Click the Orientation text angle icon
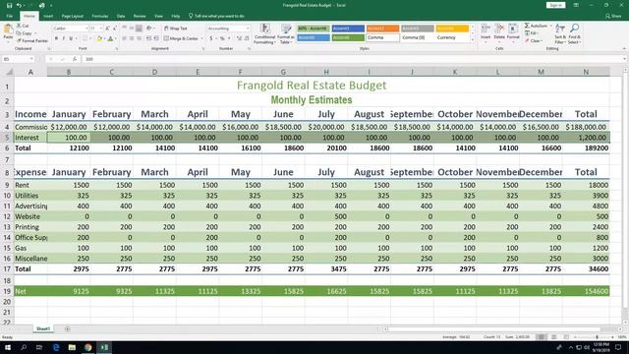The height and width of the screenshot is (354, 629). (x=149, y=29)
